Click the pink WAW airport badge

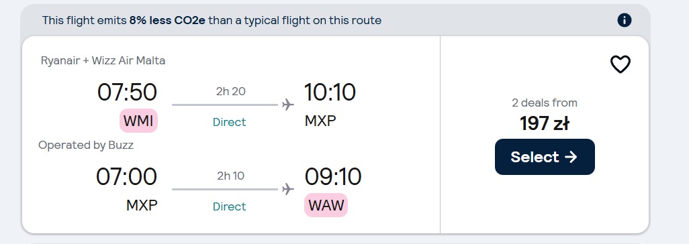(x=326, y=205)
